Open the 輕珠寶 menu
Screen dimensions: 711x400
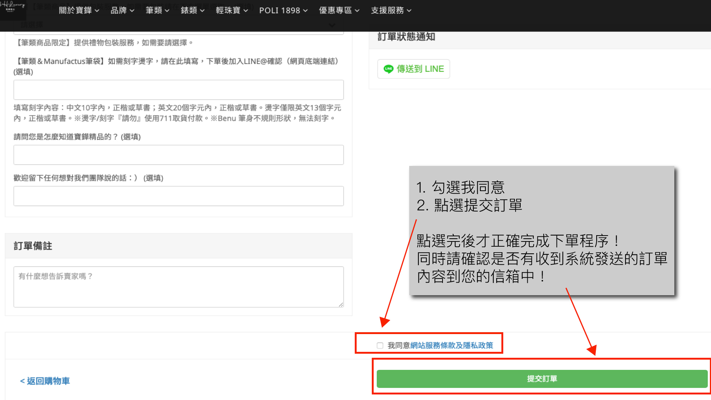point(232,10)
